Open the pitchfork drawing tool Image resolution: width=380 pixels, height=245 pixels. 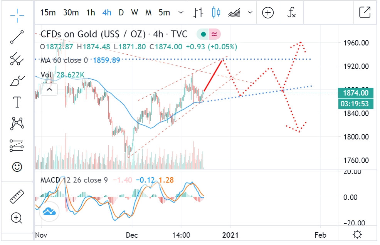coord(17,59)
